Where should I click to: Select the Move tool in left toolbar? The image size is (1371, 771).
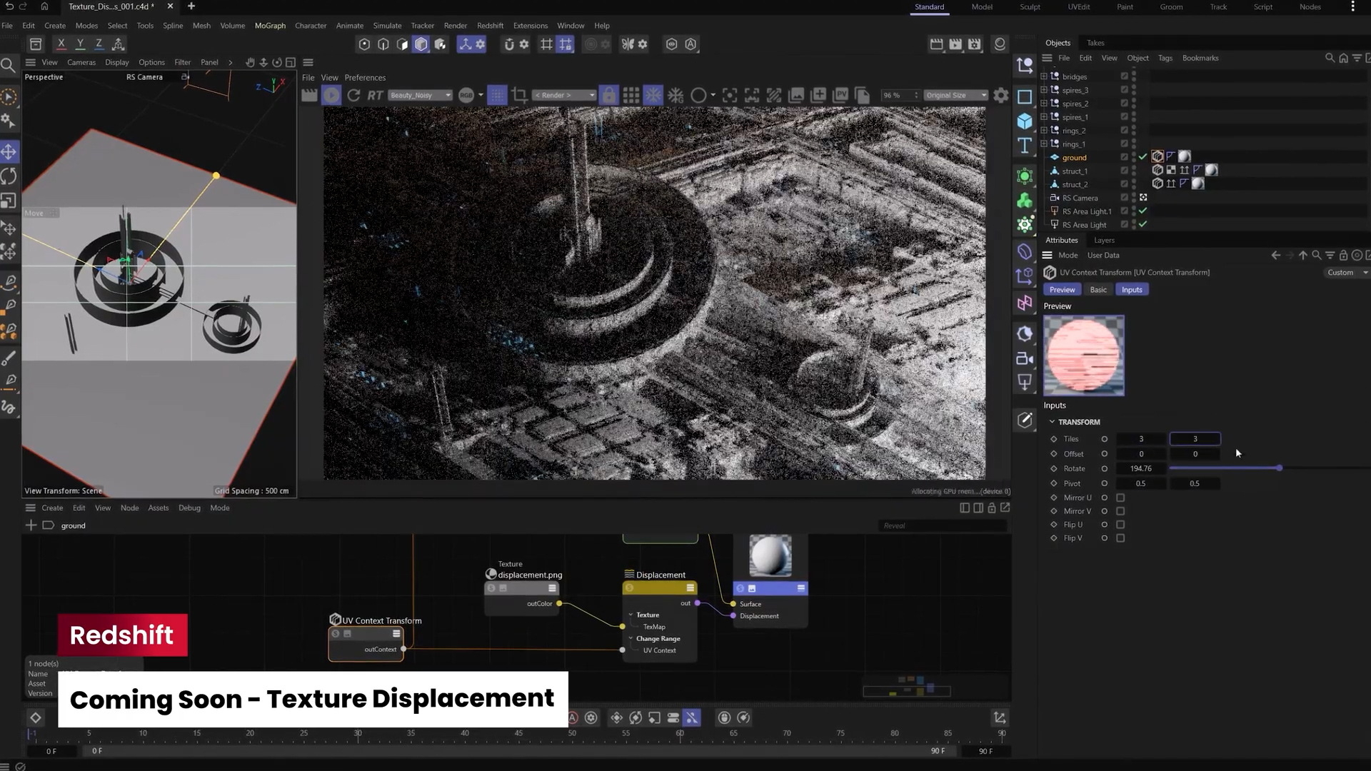9,151
